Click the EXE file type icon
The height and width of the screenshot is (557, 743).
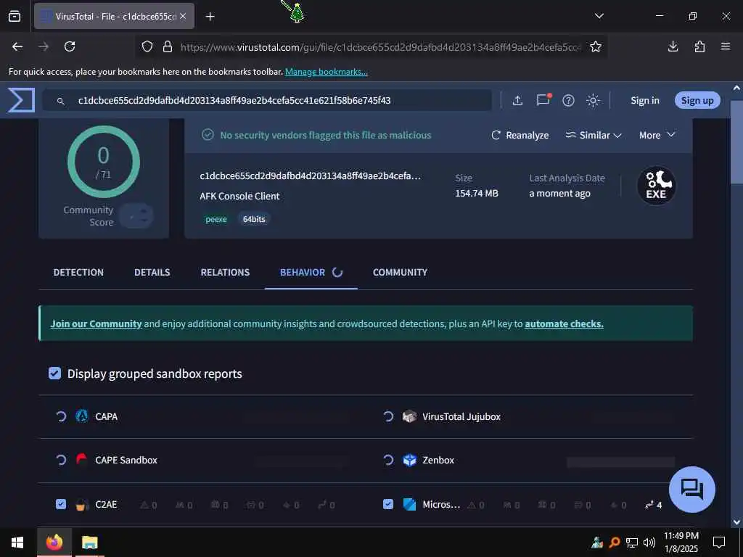tap(656, 186)
